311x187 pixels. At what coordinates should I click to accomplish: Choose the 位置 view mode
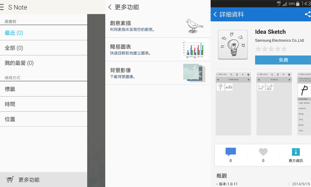point(10,119)
